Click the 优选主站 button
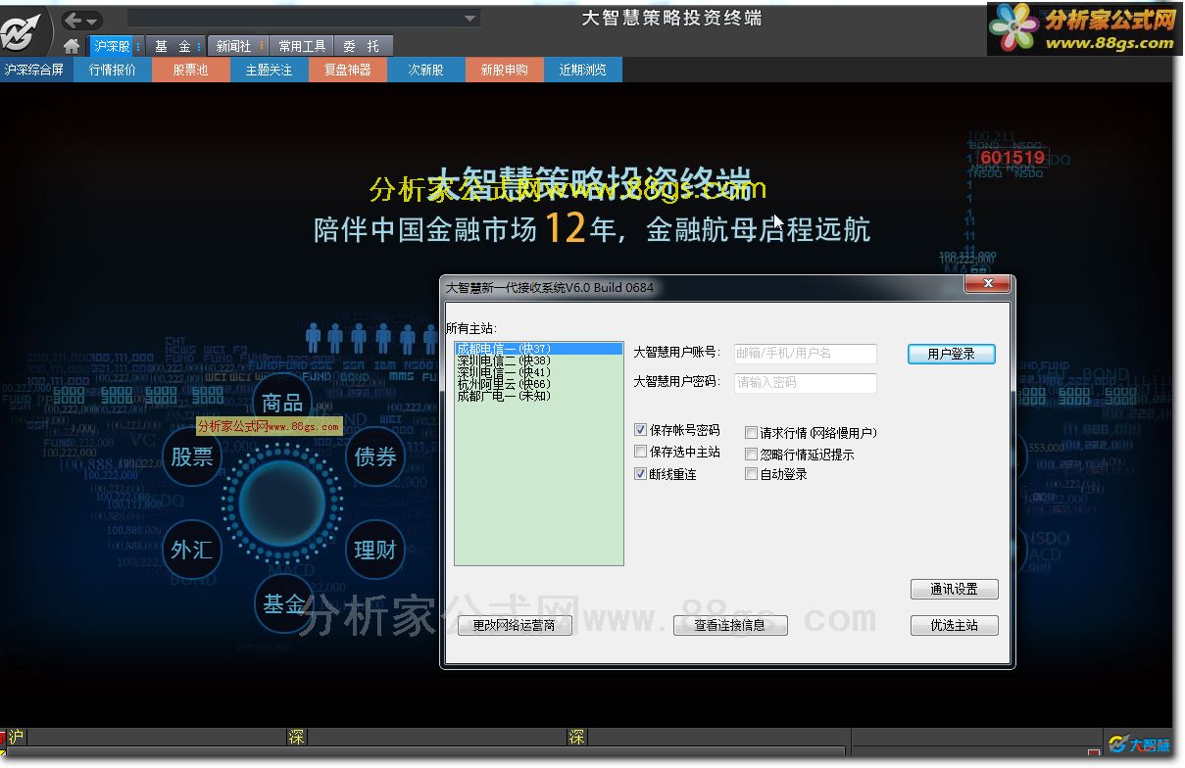This screenshot has height=768, width=1185. tap(954, 625)
